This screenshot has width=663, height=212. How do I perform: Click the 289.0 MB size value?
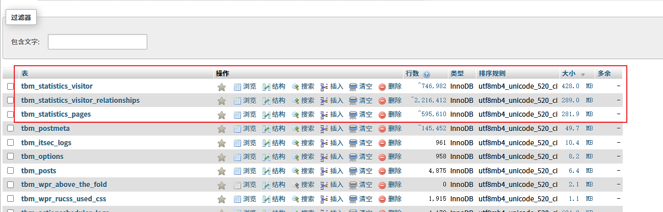point(577,100)
